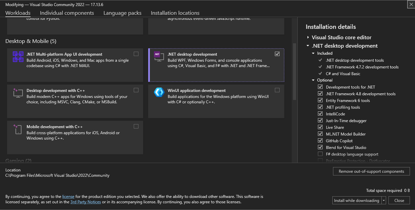Uncheck Live Share optional component
The height and width of the screenshot is (210, 415).
coord(320,127)
